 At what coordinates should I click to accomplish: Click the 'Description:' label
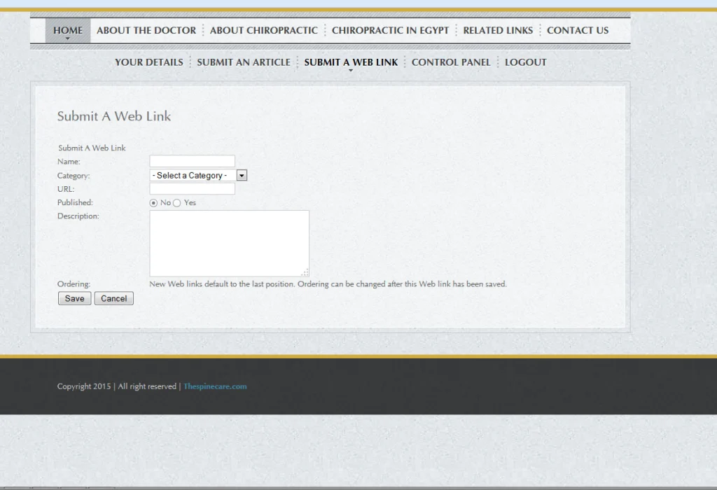(x=78, y=216)
